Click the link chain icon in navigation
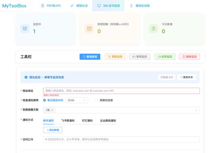224x153 pixels. tap(72, 6)
